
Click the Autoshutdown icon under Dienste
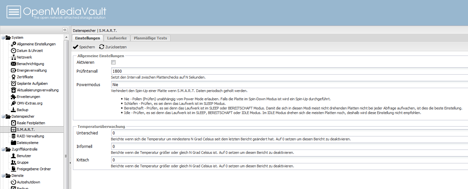pos(14,182)
